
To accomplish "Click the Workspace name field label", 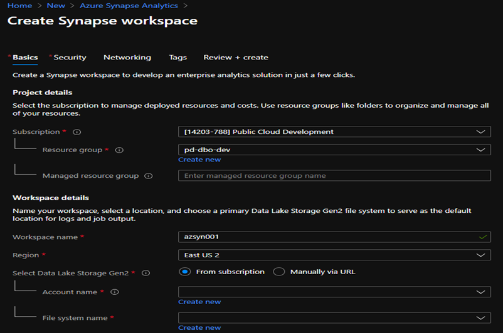I will (x=45, y=237).
